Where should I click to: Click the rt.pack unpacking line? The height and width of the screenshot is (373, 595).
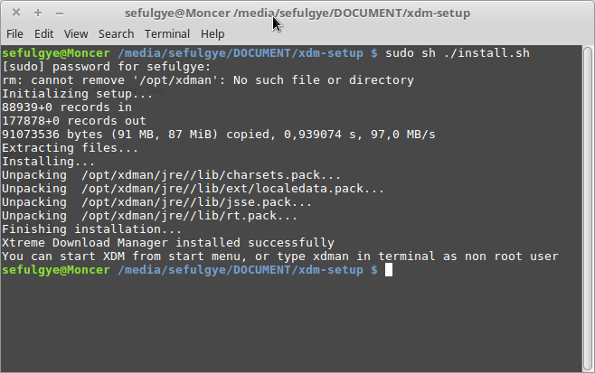coord(150,216)
